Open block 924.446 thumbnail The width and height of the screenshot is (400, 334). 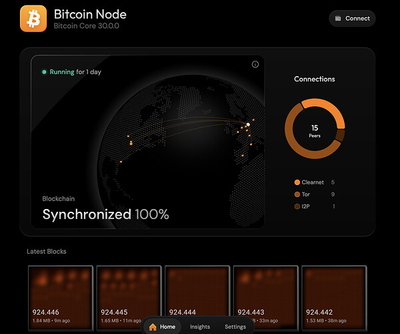60,294
